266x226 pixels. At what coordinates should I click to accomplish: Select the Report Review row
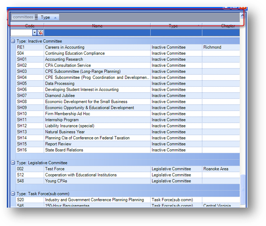(128, 144)
